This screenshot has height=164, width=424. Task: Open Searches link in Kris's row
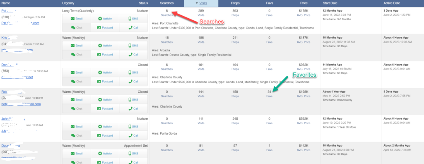click(166, 42)
